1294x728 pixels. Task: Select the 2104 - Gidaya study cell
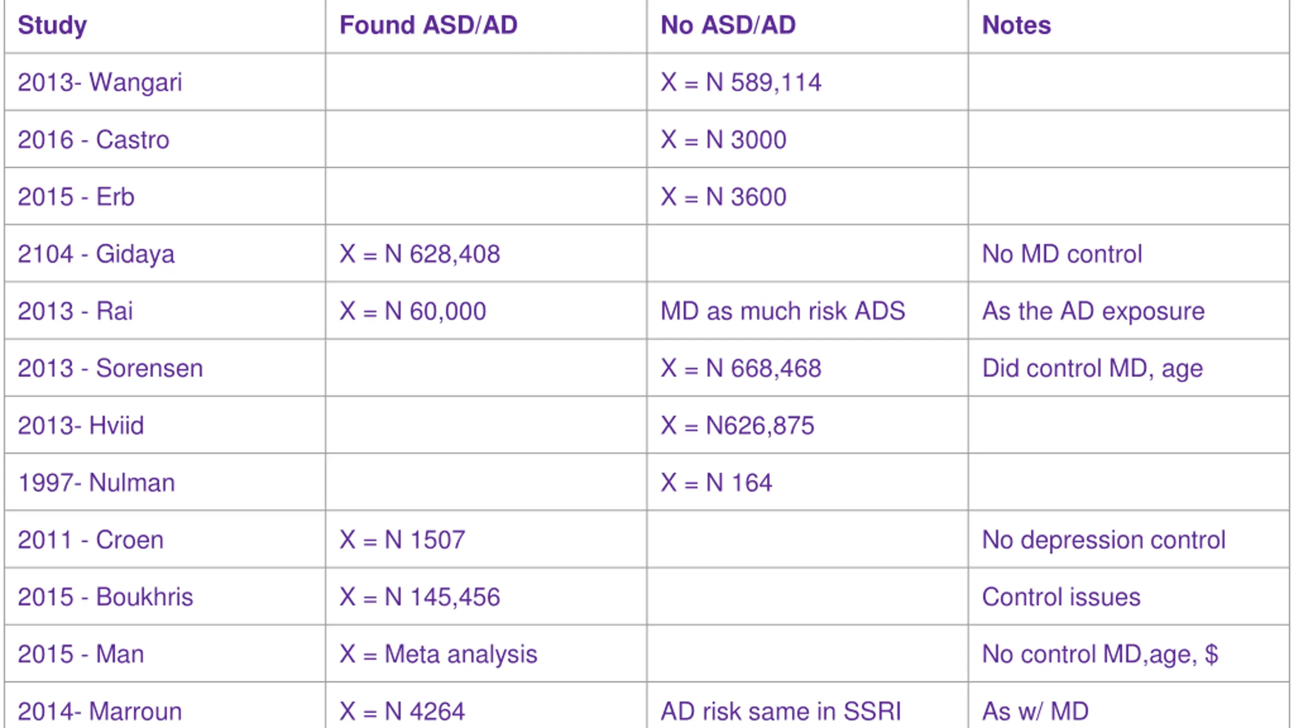[x=96, y=254]
